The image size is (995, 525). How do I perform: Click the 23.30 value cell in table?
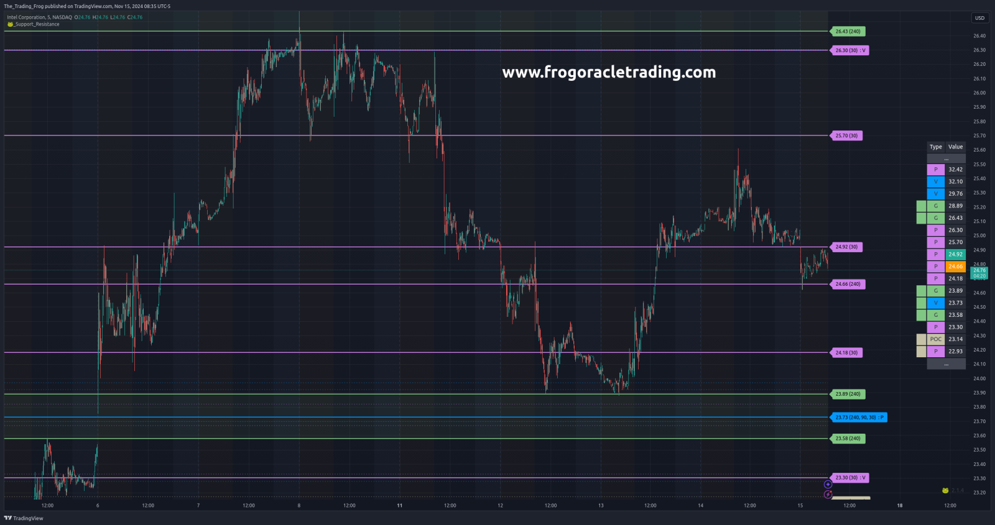pos(956,327)
